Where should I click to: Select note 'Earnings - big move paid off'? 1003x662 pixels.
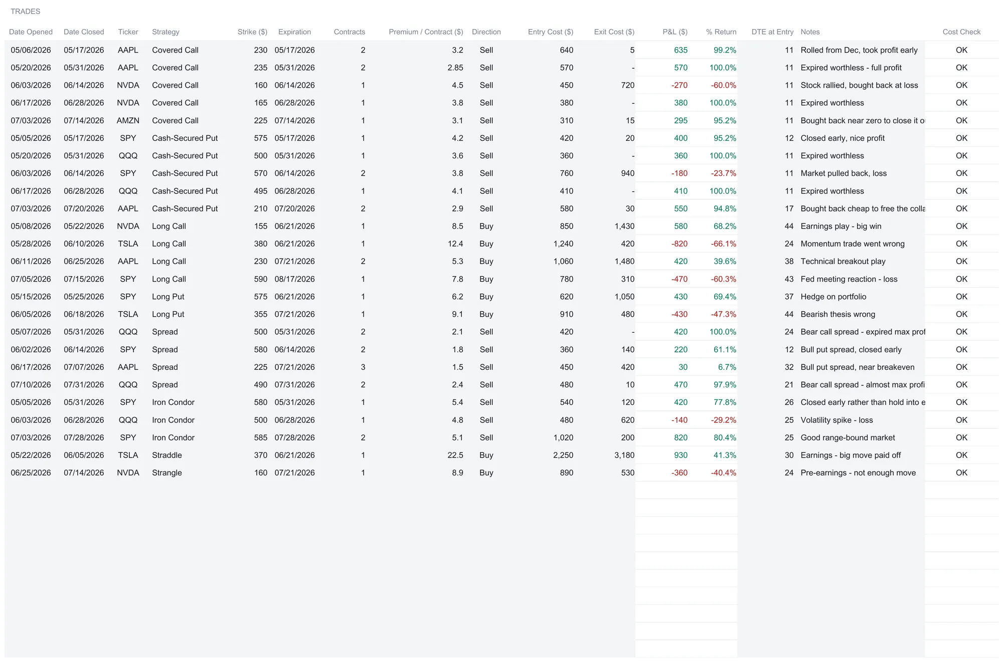point(851,455)
